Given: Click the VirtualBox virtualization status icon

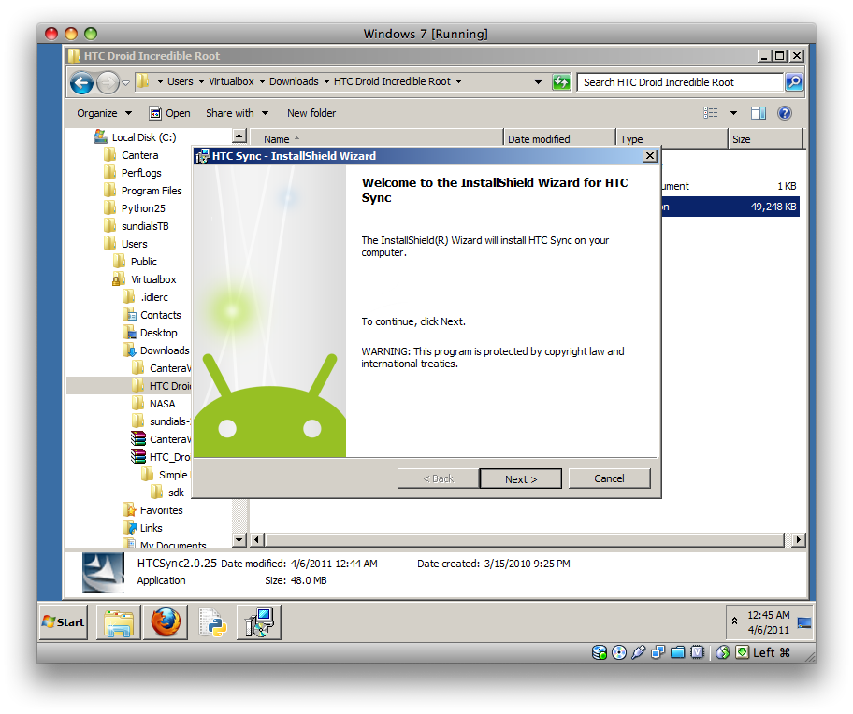Looking at the screenshot, I should (698, 652).
